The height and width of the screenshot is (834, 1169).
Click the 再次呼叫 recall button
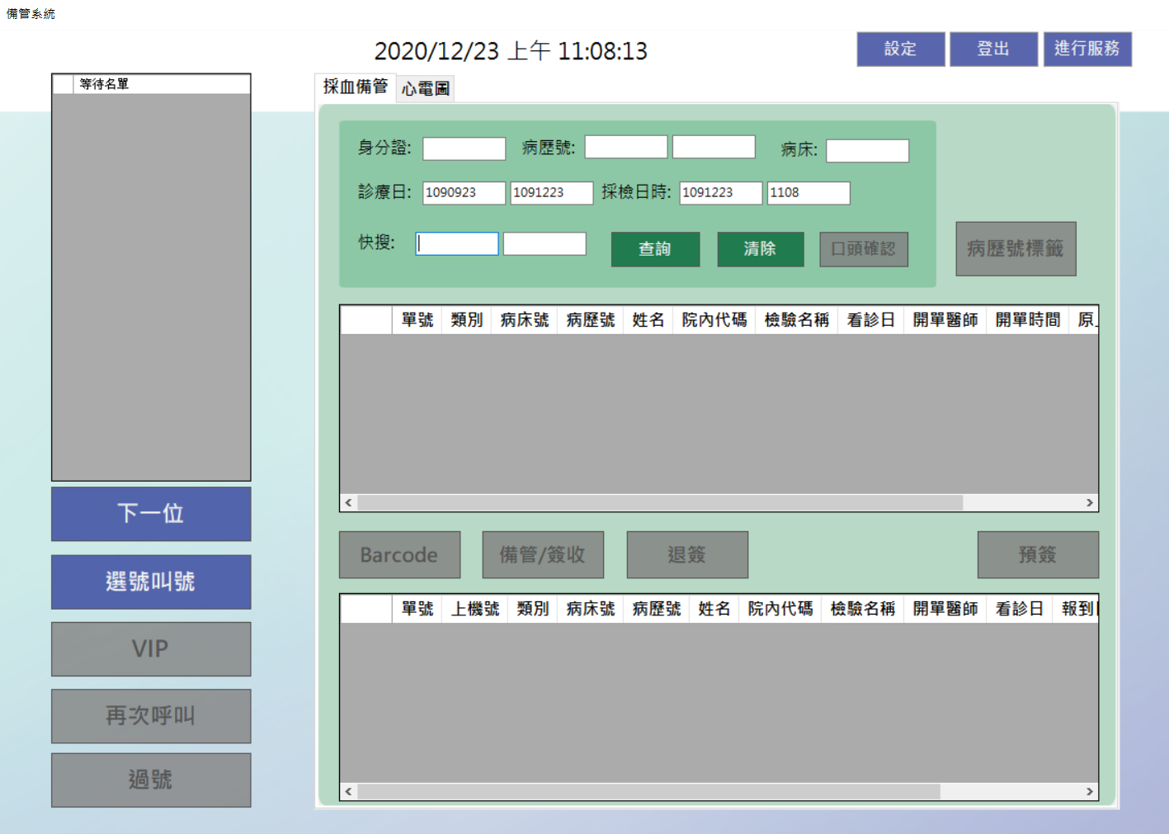coord(151,716)
